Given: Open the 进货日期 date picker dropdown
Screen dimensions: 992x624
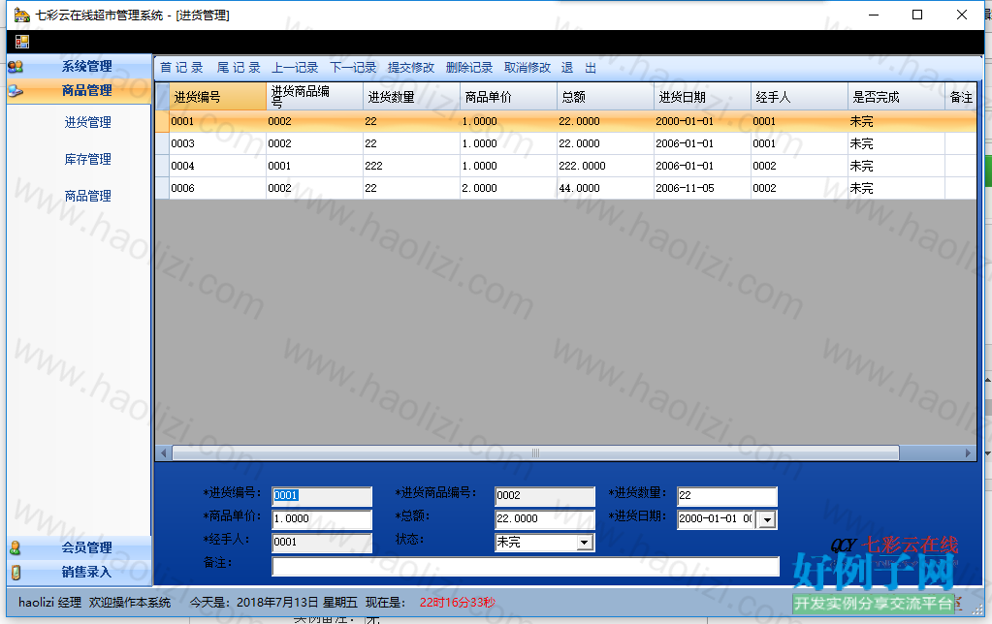Looking at the screenshot, I should click(x=767, y=519).
